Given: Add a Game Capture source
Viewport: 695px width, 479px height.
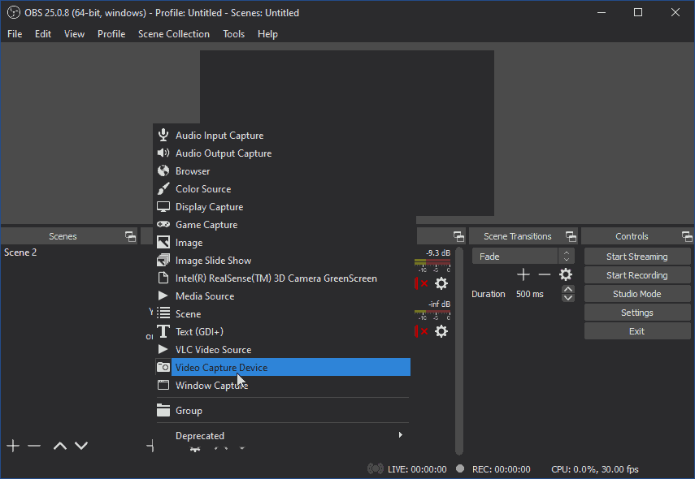Looking at the screenshot, I should [283, 224].
